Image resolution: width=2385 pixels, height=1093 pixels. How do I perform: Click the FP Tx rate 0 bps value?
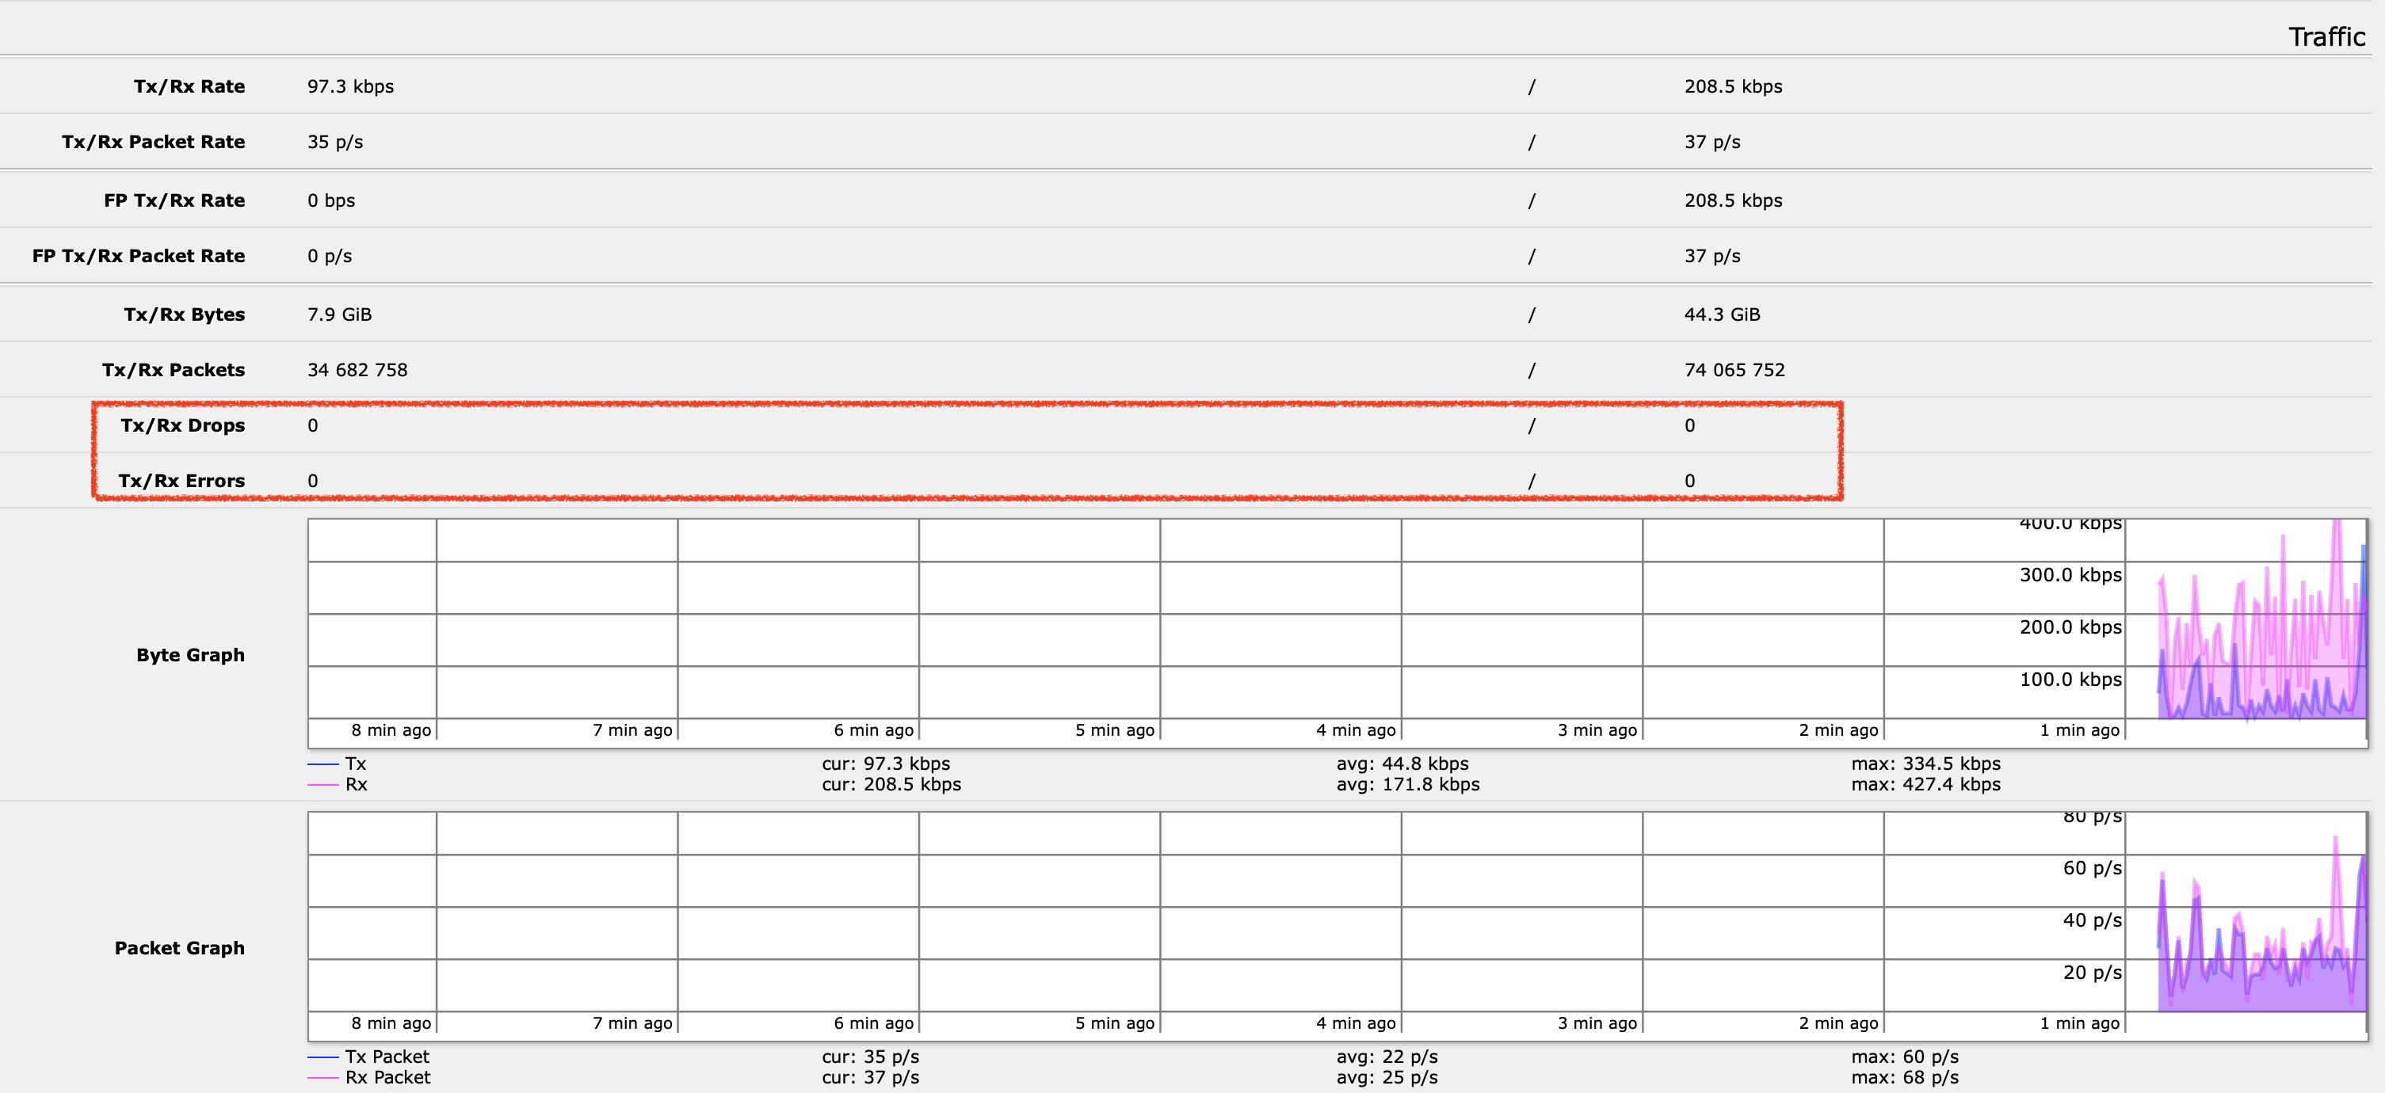tap(330, 200)
